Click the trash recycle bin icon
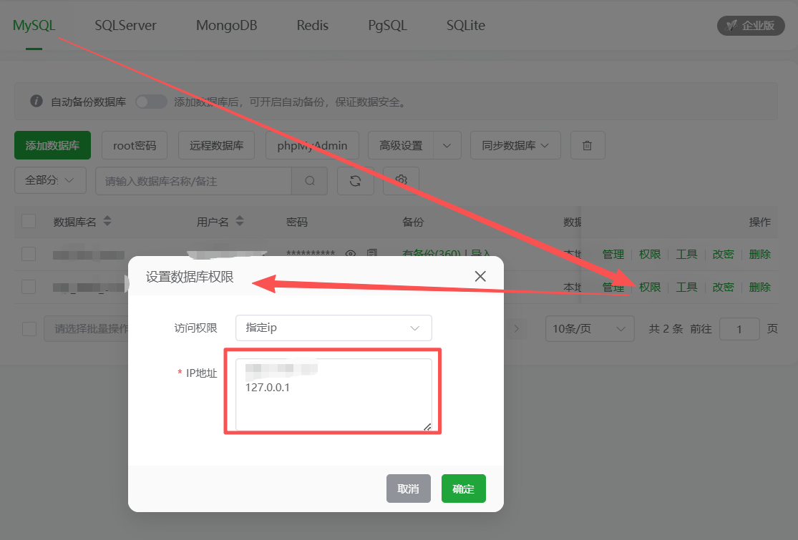This screenshot has width=798, height=540. pyautogui.click(x=588, y=145)
